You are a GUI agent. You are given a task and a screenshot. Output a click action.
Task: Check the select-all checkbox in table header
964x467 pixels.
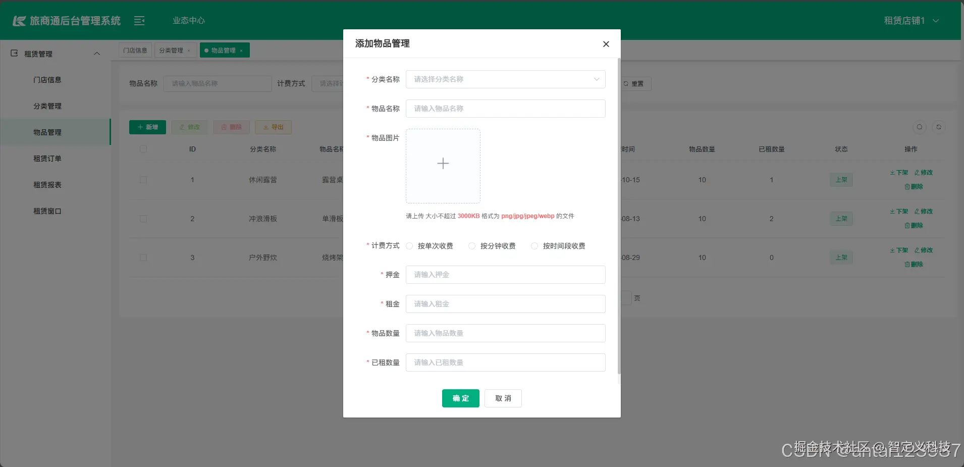(143, 149)
